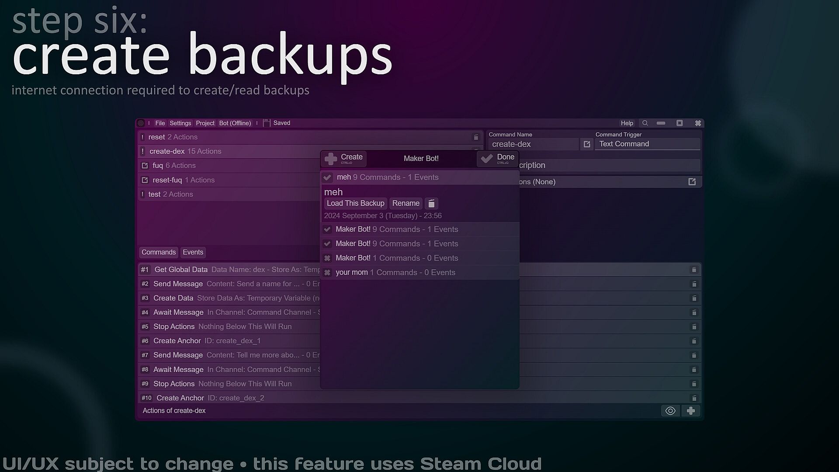
Task: Click the X mark on your mom backup
Action: tap(327, 273)
